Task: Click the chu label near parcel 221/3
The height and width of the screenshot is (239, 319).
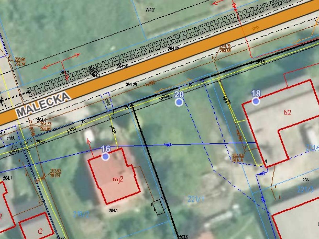Action: 306,179
